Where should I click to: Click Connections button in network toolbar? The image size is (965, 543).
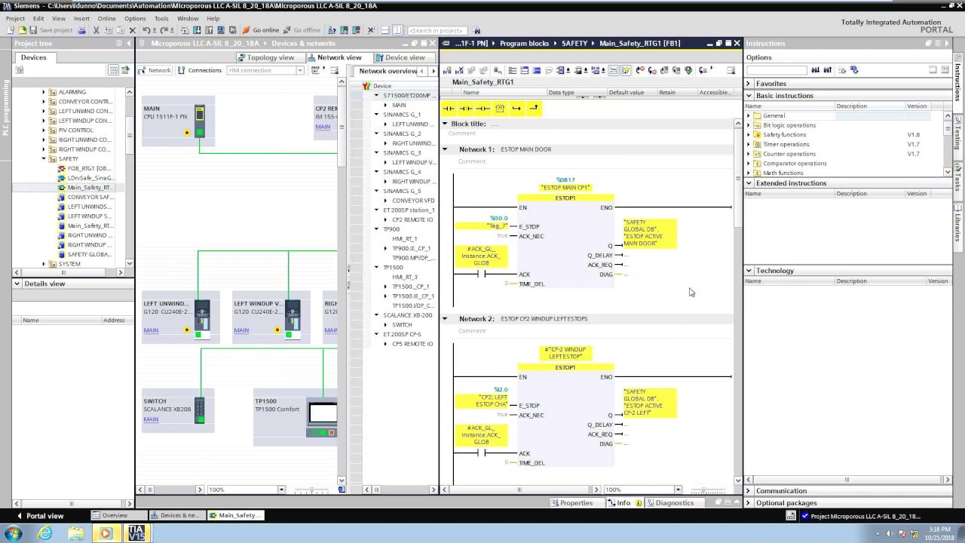point(200,70)
